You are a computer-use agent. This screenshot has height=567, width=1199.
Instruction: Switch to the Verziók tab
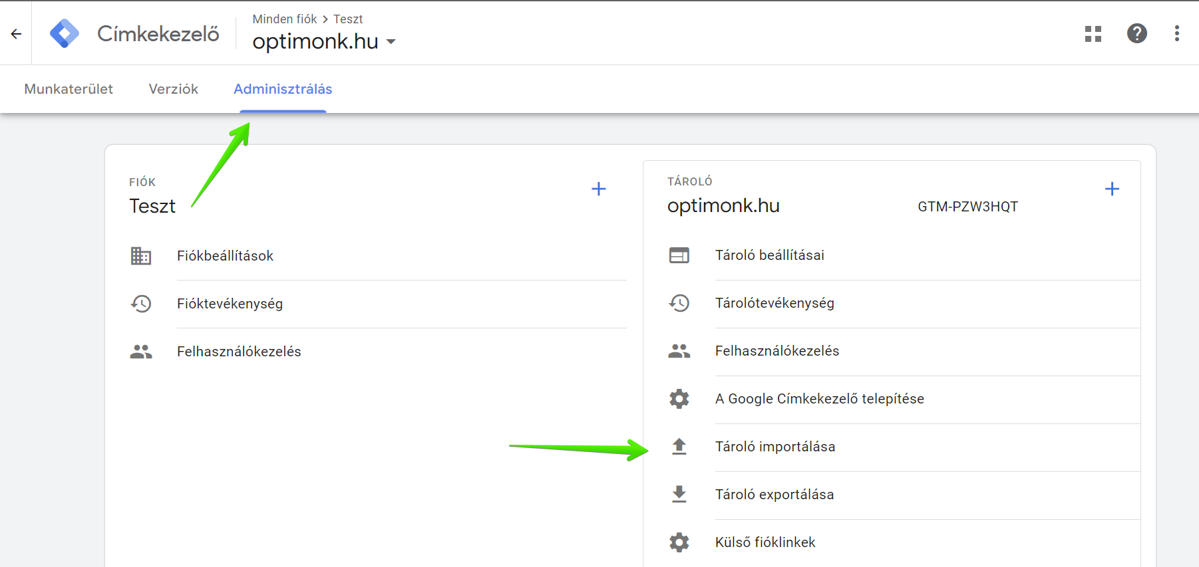pos(174,89)
